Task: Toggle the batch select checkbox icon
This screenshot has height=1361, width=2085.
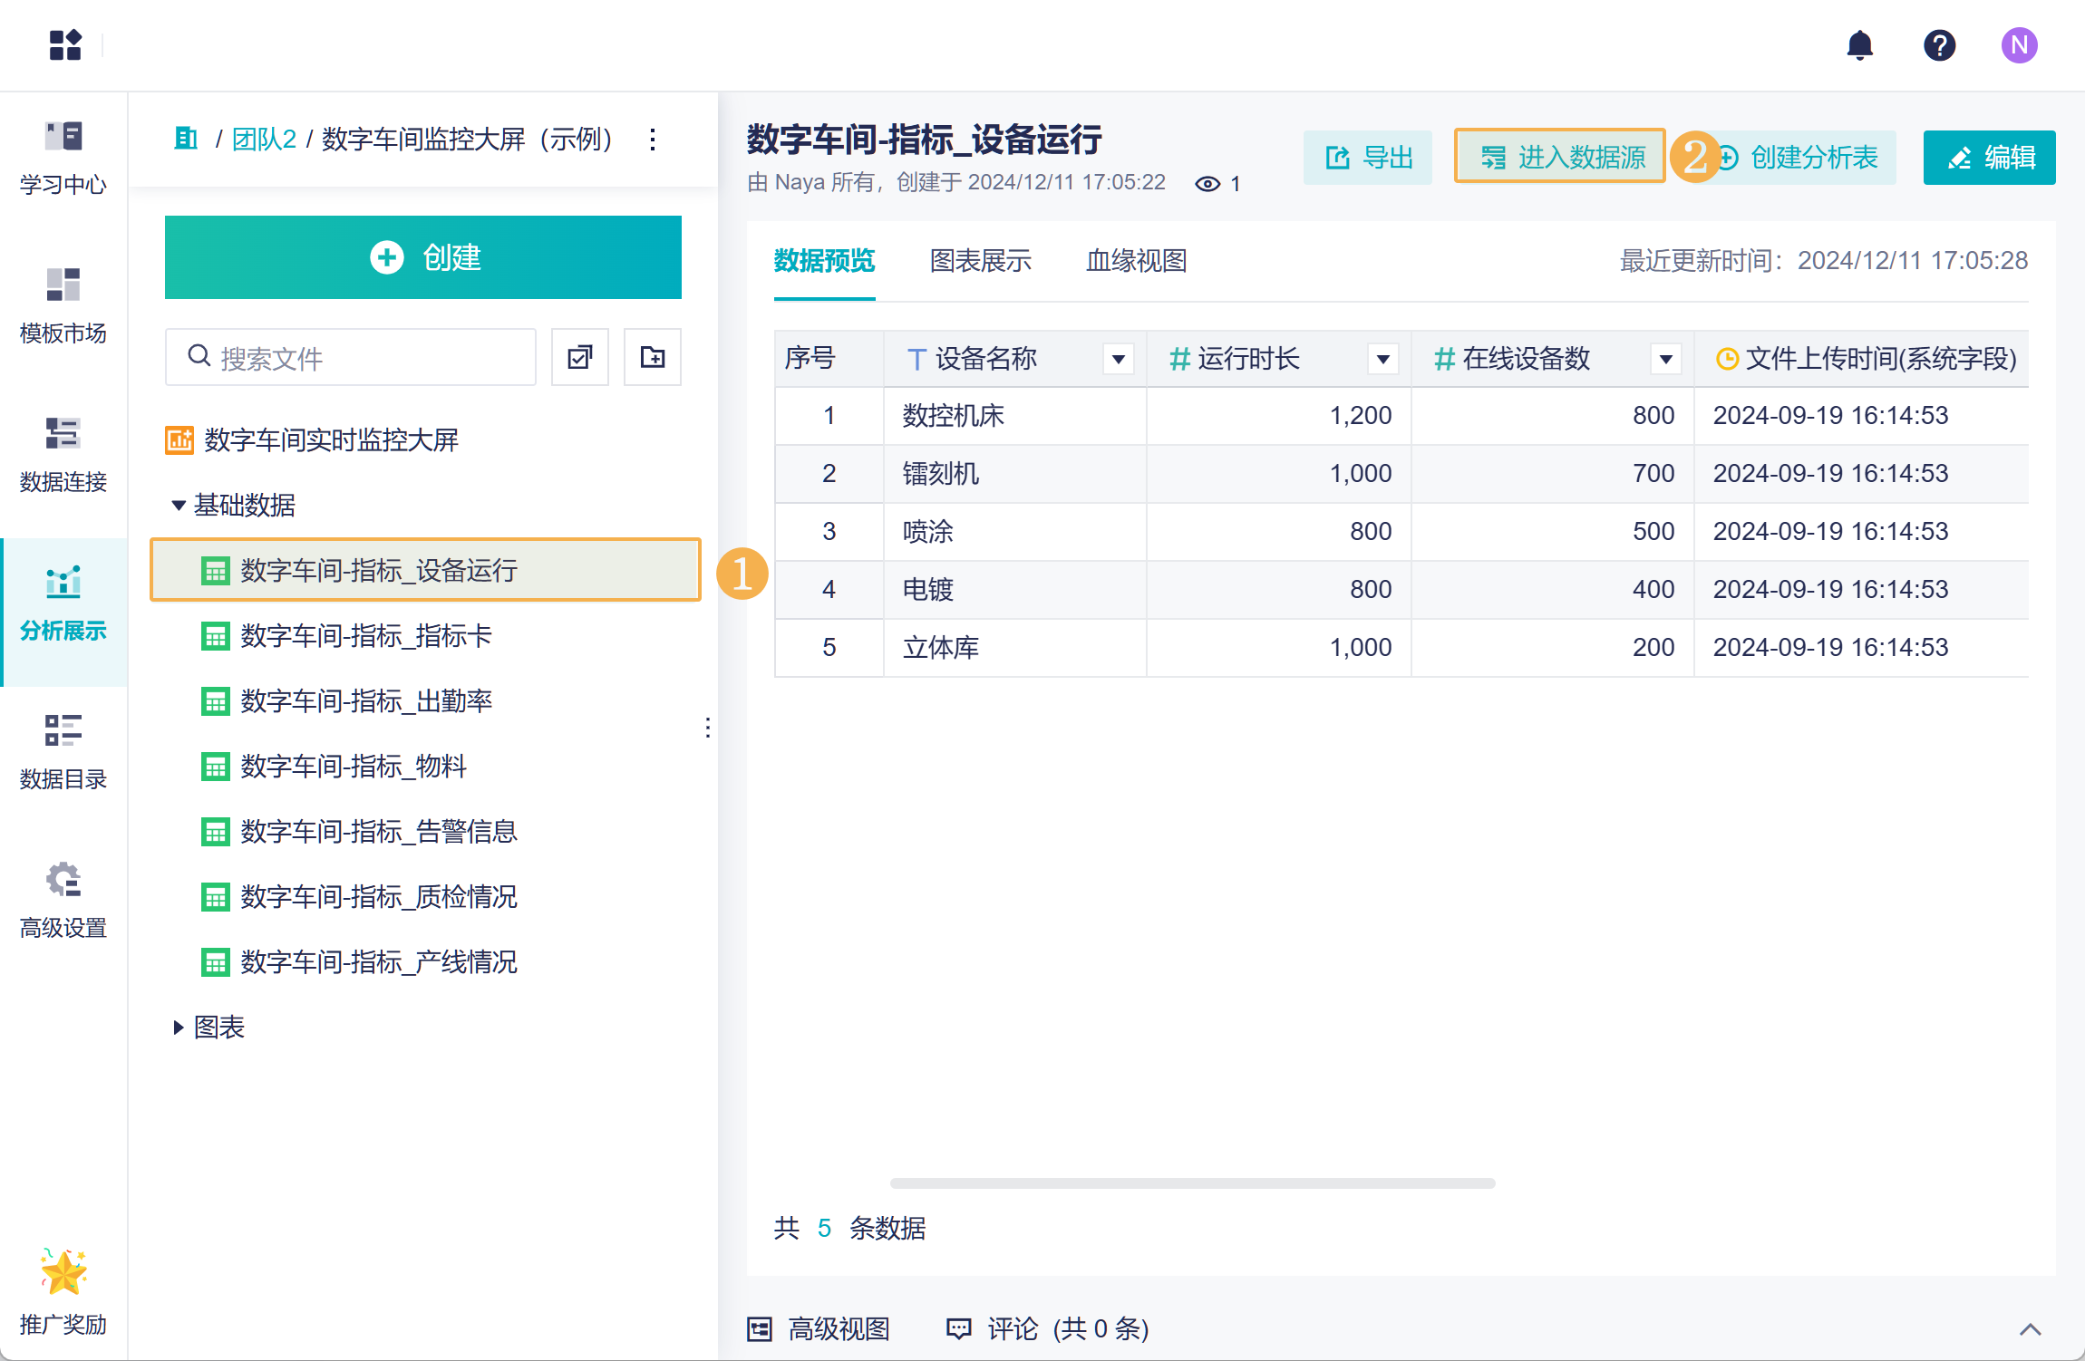Action: click(579, 358)
